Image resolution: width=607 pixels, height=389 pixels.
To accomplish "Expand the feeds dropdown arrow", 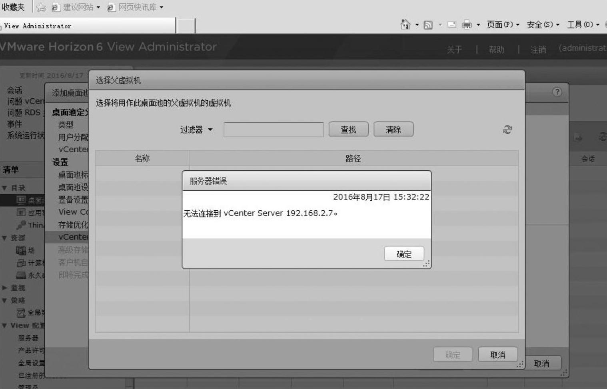I will pyautogui.click(x=440, y=25).
